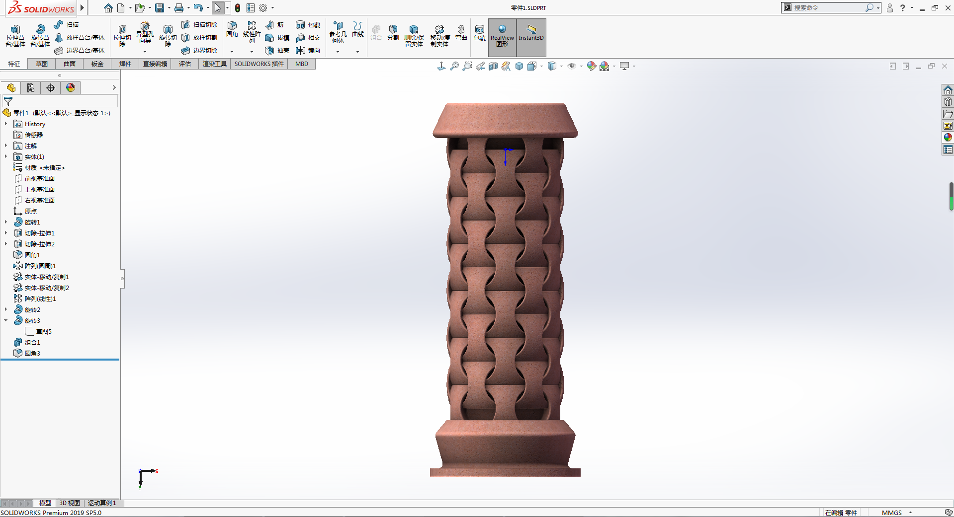Toggle the rebuild traffic light button
The width and height of the screenshot is (954, 517).
[238, 8]
